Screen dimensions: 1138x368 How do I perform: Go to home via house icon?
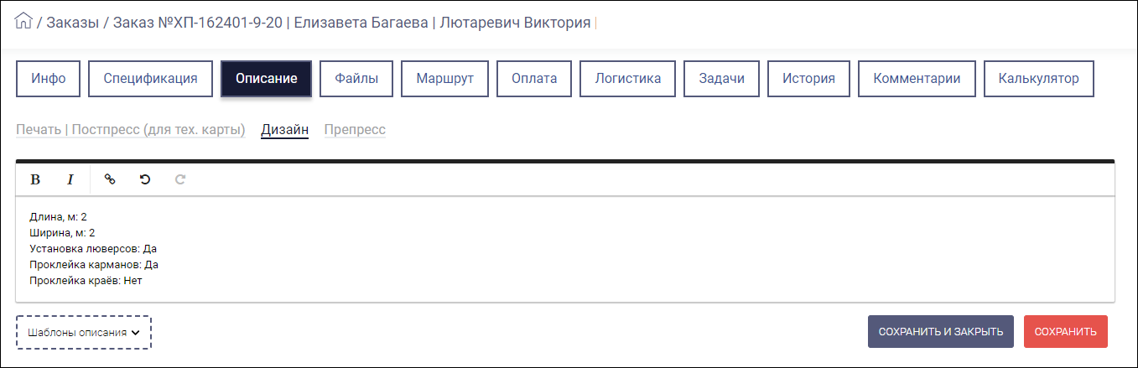23,21
